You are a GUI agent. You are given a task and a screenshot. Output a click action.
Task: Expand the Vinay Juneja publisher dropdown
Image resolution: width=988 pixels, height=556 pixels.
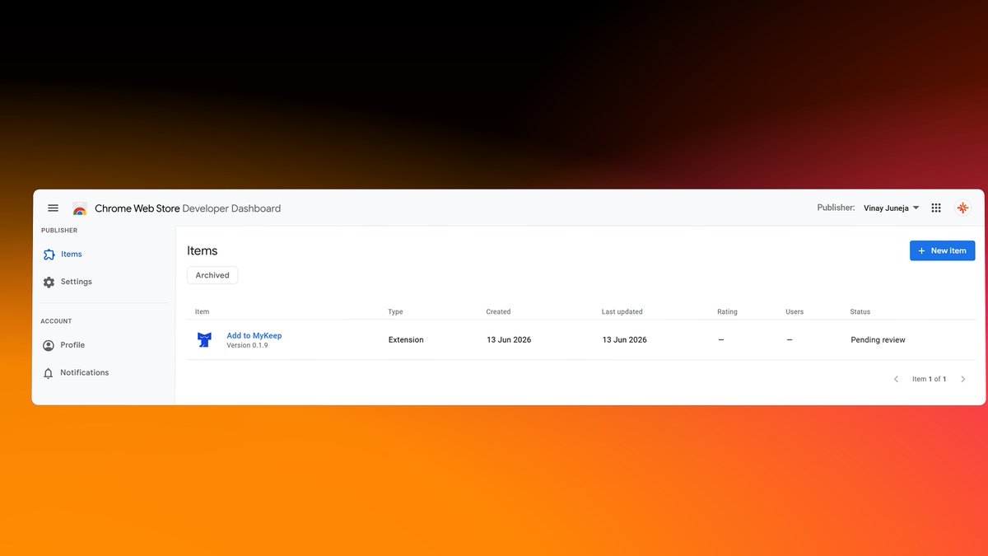[892, 208]
